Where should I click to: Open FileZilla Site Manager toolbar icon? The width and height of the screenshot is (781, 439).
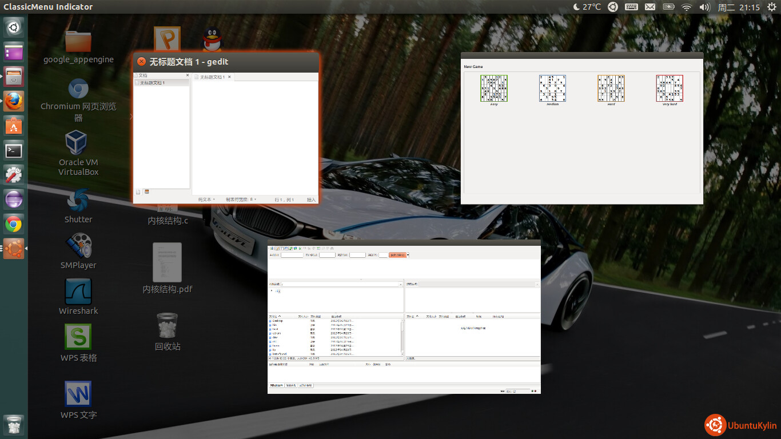coord(272,249)
